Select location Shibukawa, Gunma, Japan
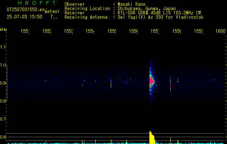 coord(147,9)
